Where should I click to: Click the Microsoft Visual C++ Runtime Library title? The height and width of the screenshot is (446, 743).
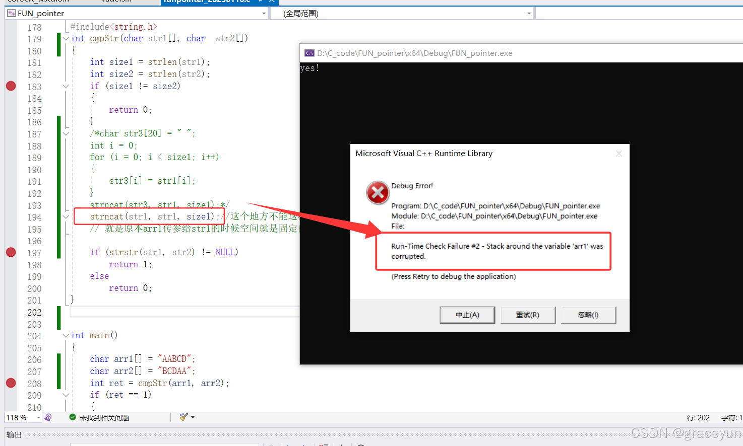click(424, 154)
